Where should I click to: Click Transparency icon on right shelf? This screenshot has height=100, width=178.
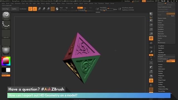click(x=151, y=85)
